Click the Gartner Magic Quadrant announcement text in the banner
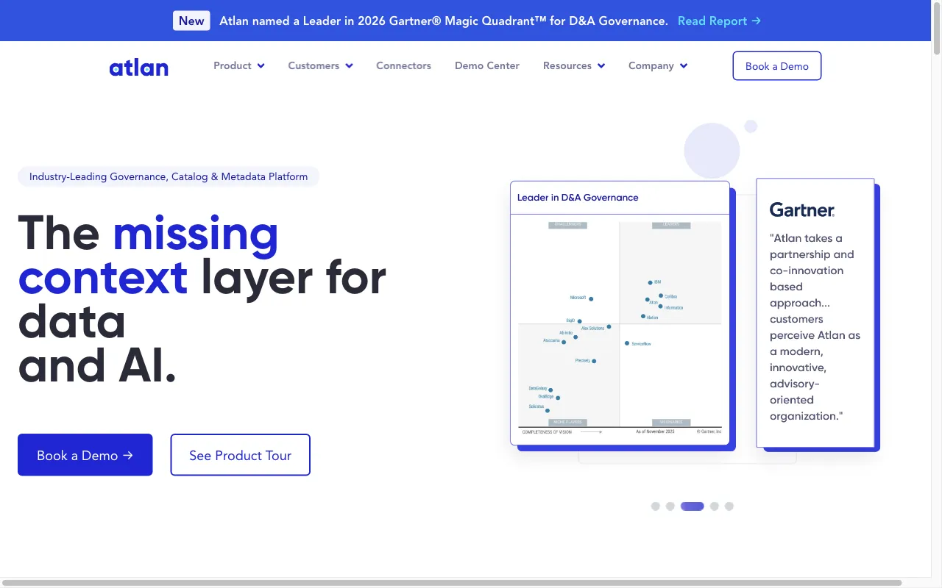942x588 pixels. pyautogui.click(x=444, y=21)
